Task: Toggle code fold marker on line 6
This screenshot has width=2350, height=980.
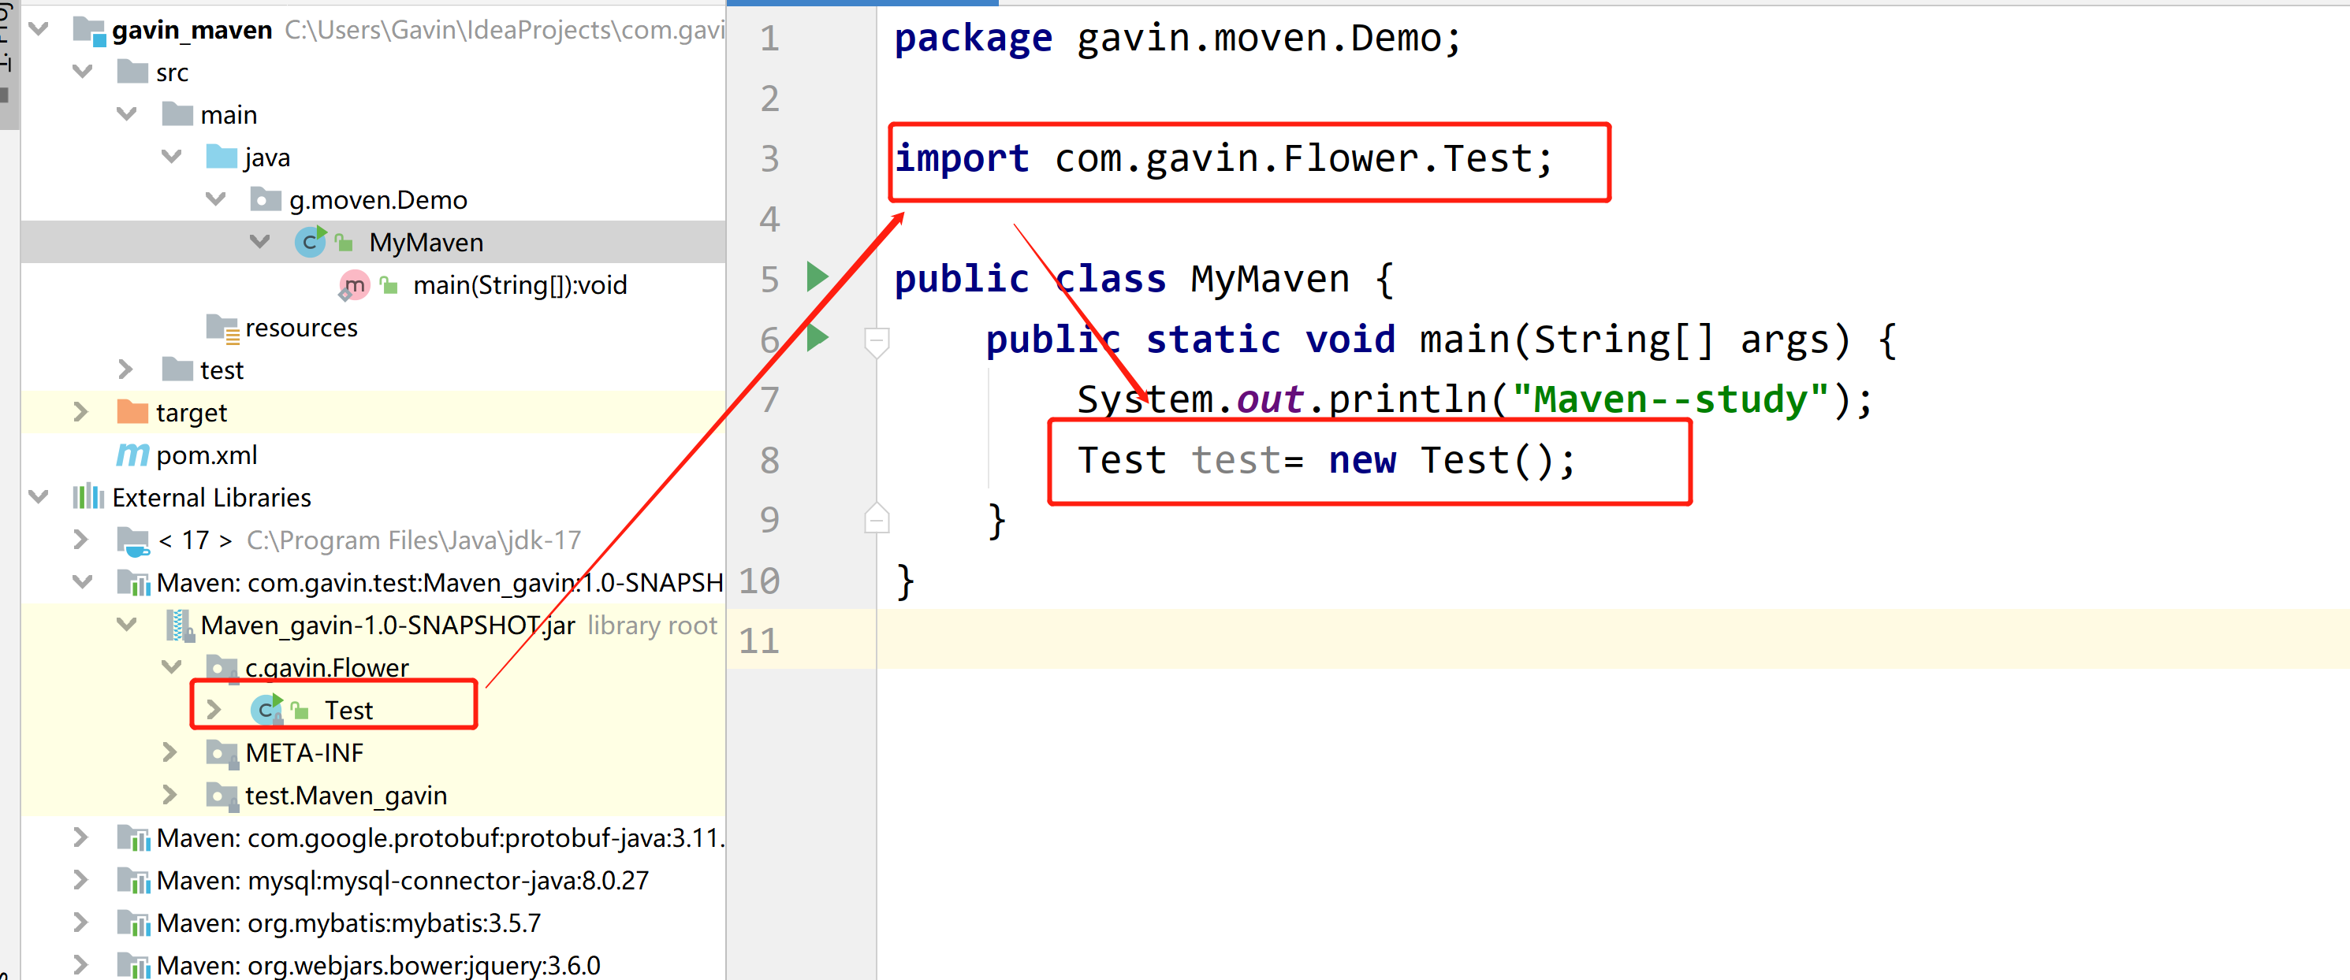Action: click(x=876, y=340)
